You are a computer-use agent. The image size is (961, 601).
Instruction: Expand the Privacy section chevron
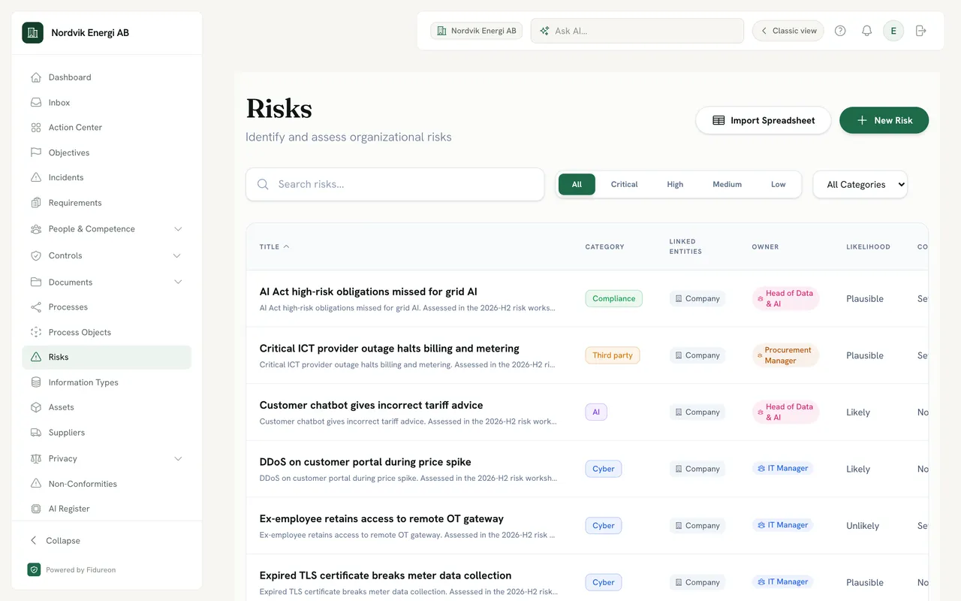tap(178, 459)
